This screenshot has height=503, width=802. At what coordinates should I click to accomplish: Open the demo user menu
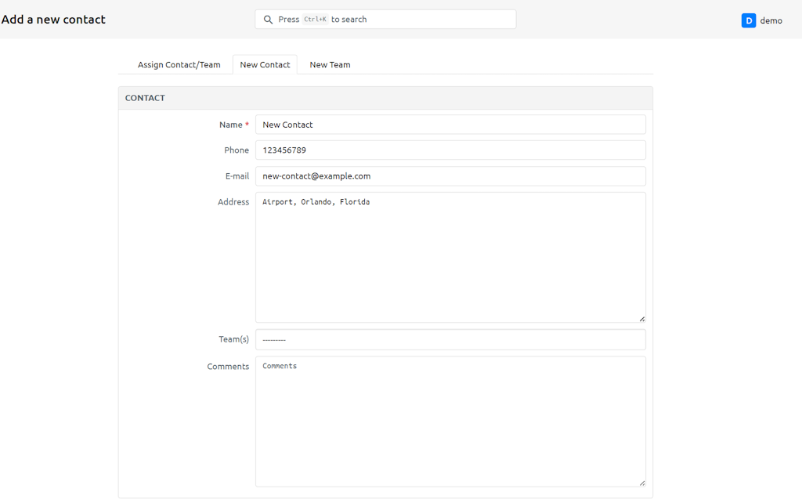coord(771,20)
